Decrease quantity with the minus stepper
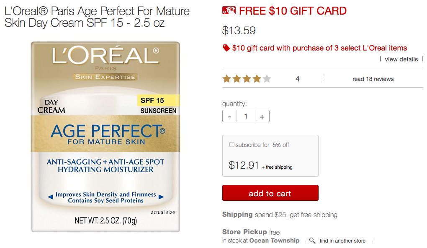427x248 pixels. [x=229, y=116]
